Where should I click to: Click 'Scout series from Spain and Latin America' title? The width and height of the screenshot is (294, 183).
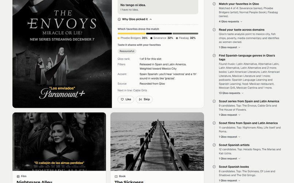tap(249, 101)
